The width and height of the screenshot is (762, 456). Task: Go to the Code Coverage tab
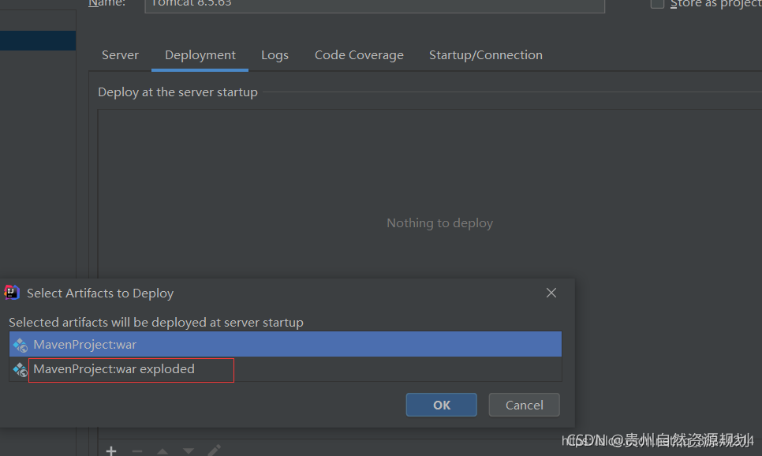[x=359, y=55]
